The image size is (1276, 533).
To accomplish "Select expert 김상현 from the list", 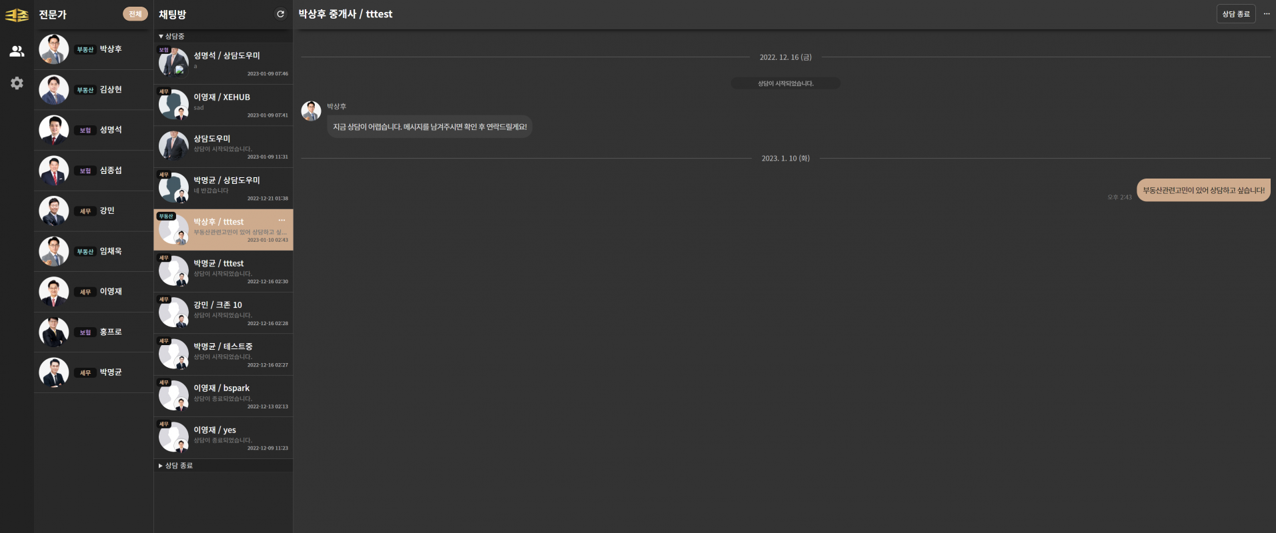I will click(94, 90).
